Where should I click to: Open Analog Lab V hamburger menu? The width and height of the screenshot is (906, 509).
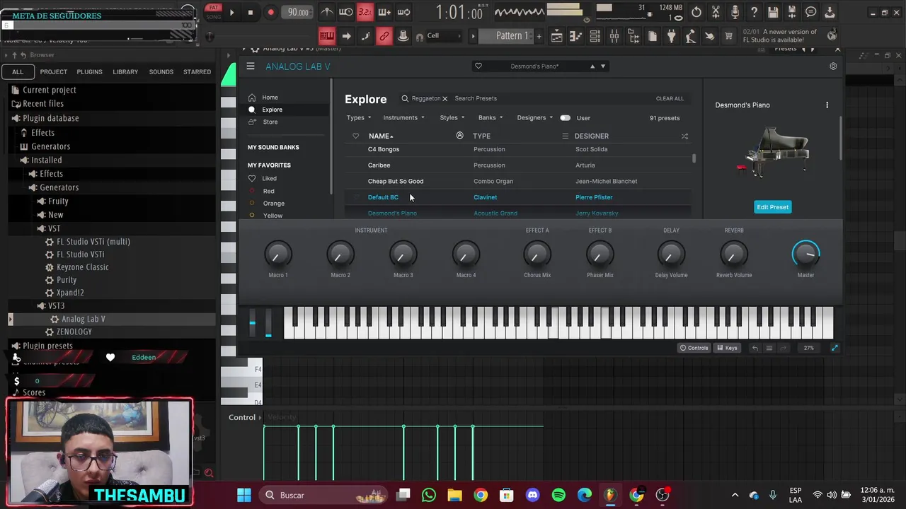tap(251, 66)
